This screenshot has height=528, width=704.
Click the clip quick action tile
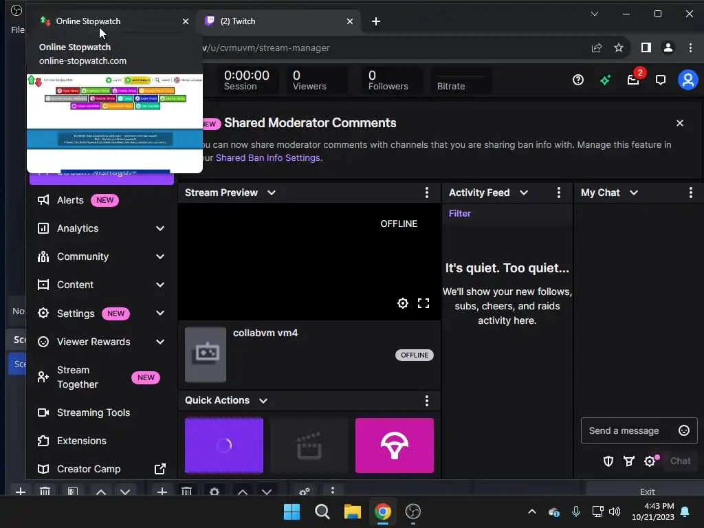(309, 445)
